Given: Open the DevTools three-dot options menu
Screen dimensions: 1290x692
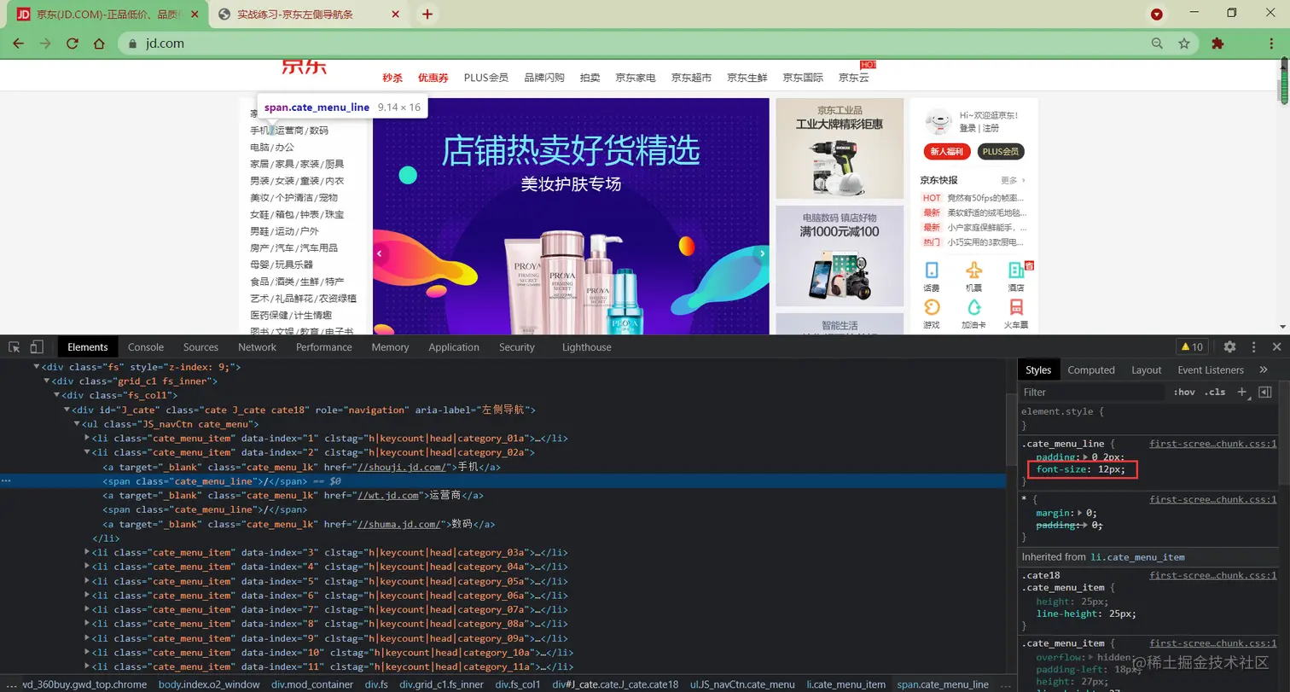Looking at the screenshot, I should 1252,346.
